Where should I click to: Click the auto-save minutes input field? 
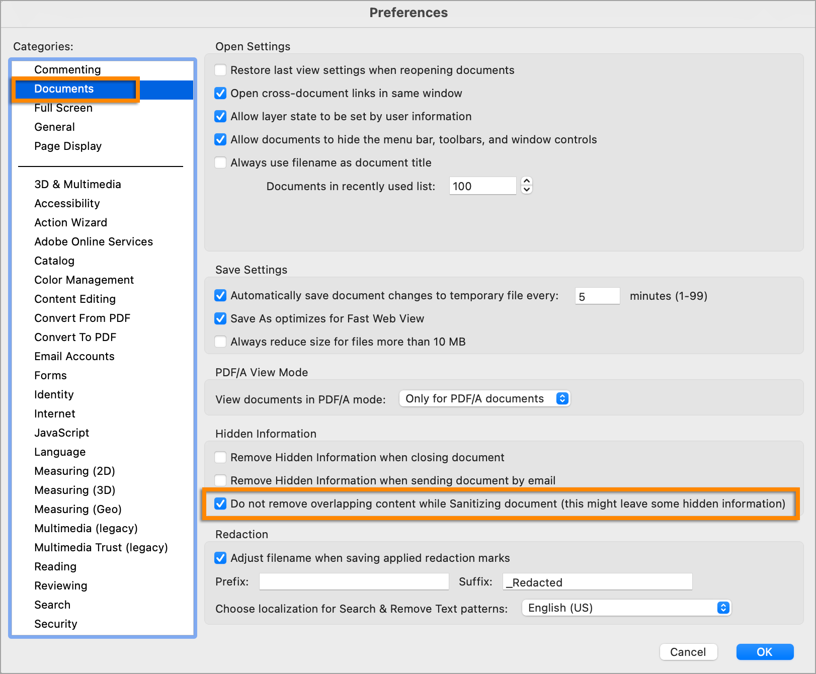597,296
